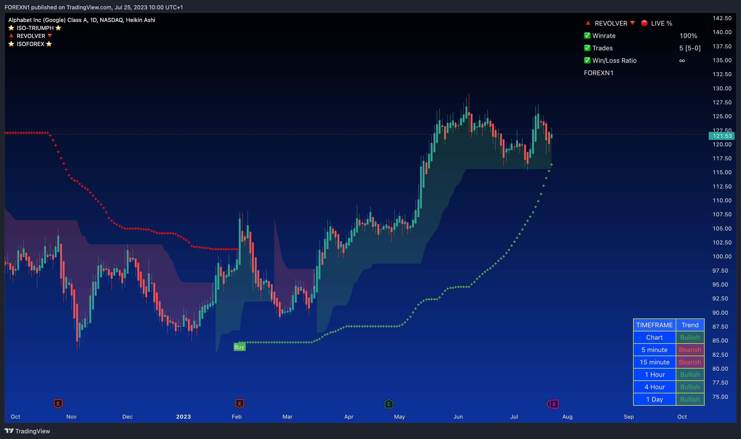Click the Mar label on the time axis
741x439 pixels.
pos(287,417)
